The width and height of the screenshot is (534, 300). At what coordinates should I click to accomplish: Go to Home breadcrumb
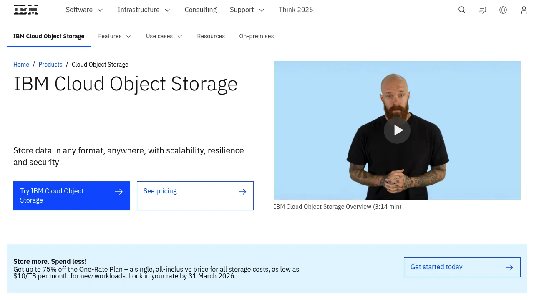[21, 65]
